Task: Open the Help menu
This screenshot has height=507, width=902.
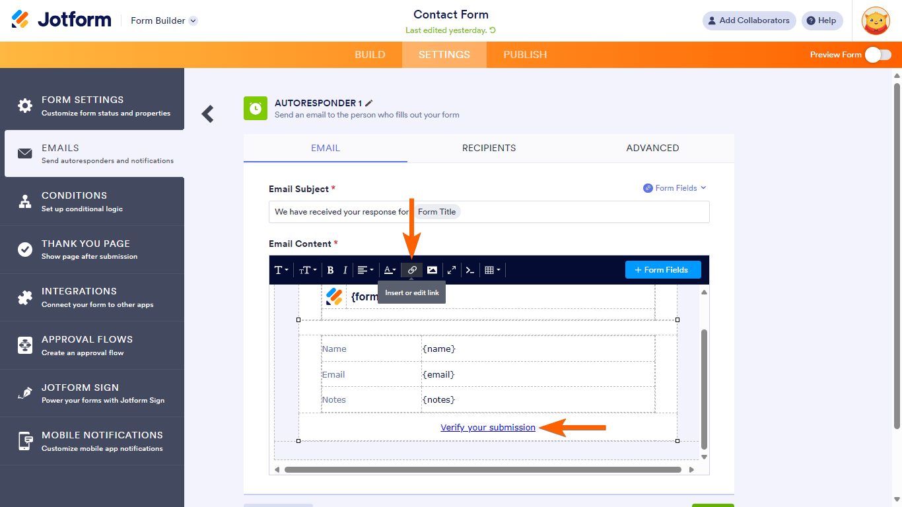Action: (x=822, y=20)
